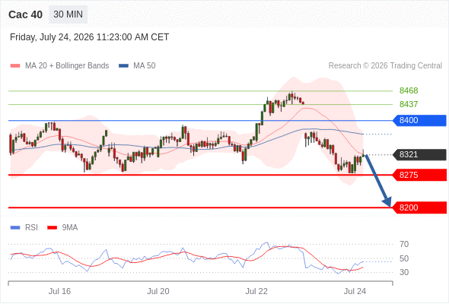Select the blue 8400 pivot price tag
Screen dimensions: 449x304
pos(419,120)
